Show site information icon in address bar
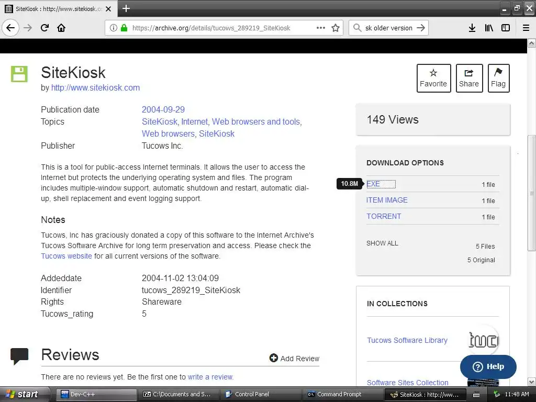Screen dimensions: 536x402 tap(113, 28)
